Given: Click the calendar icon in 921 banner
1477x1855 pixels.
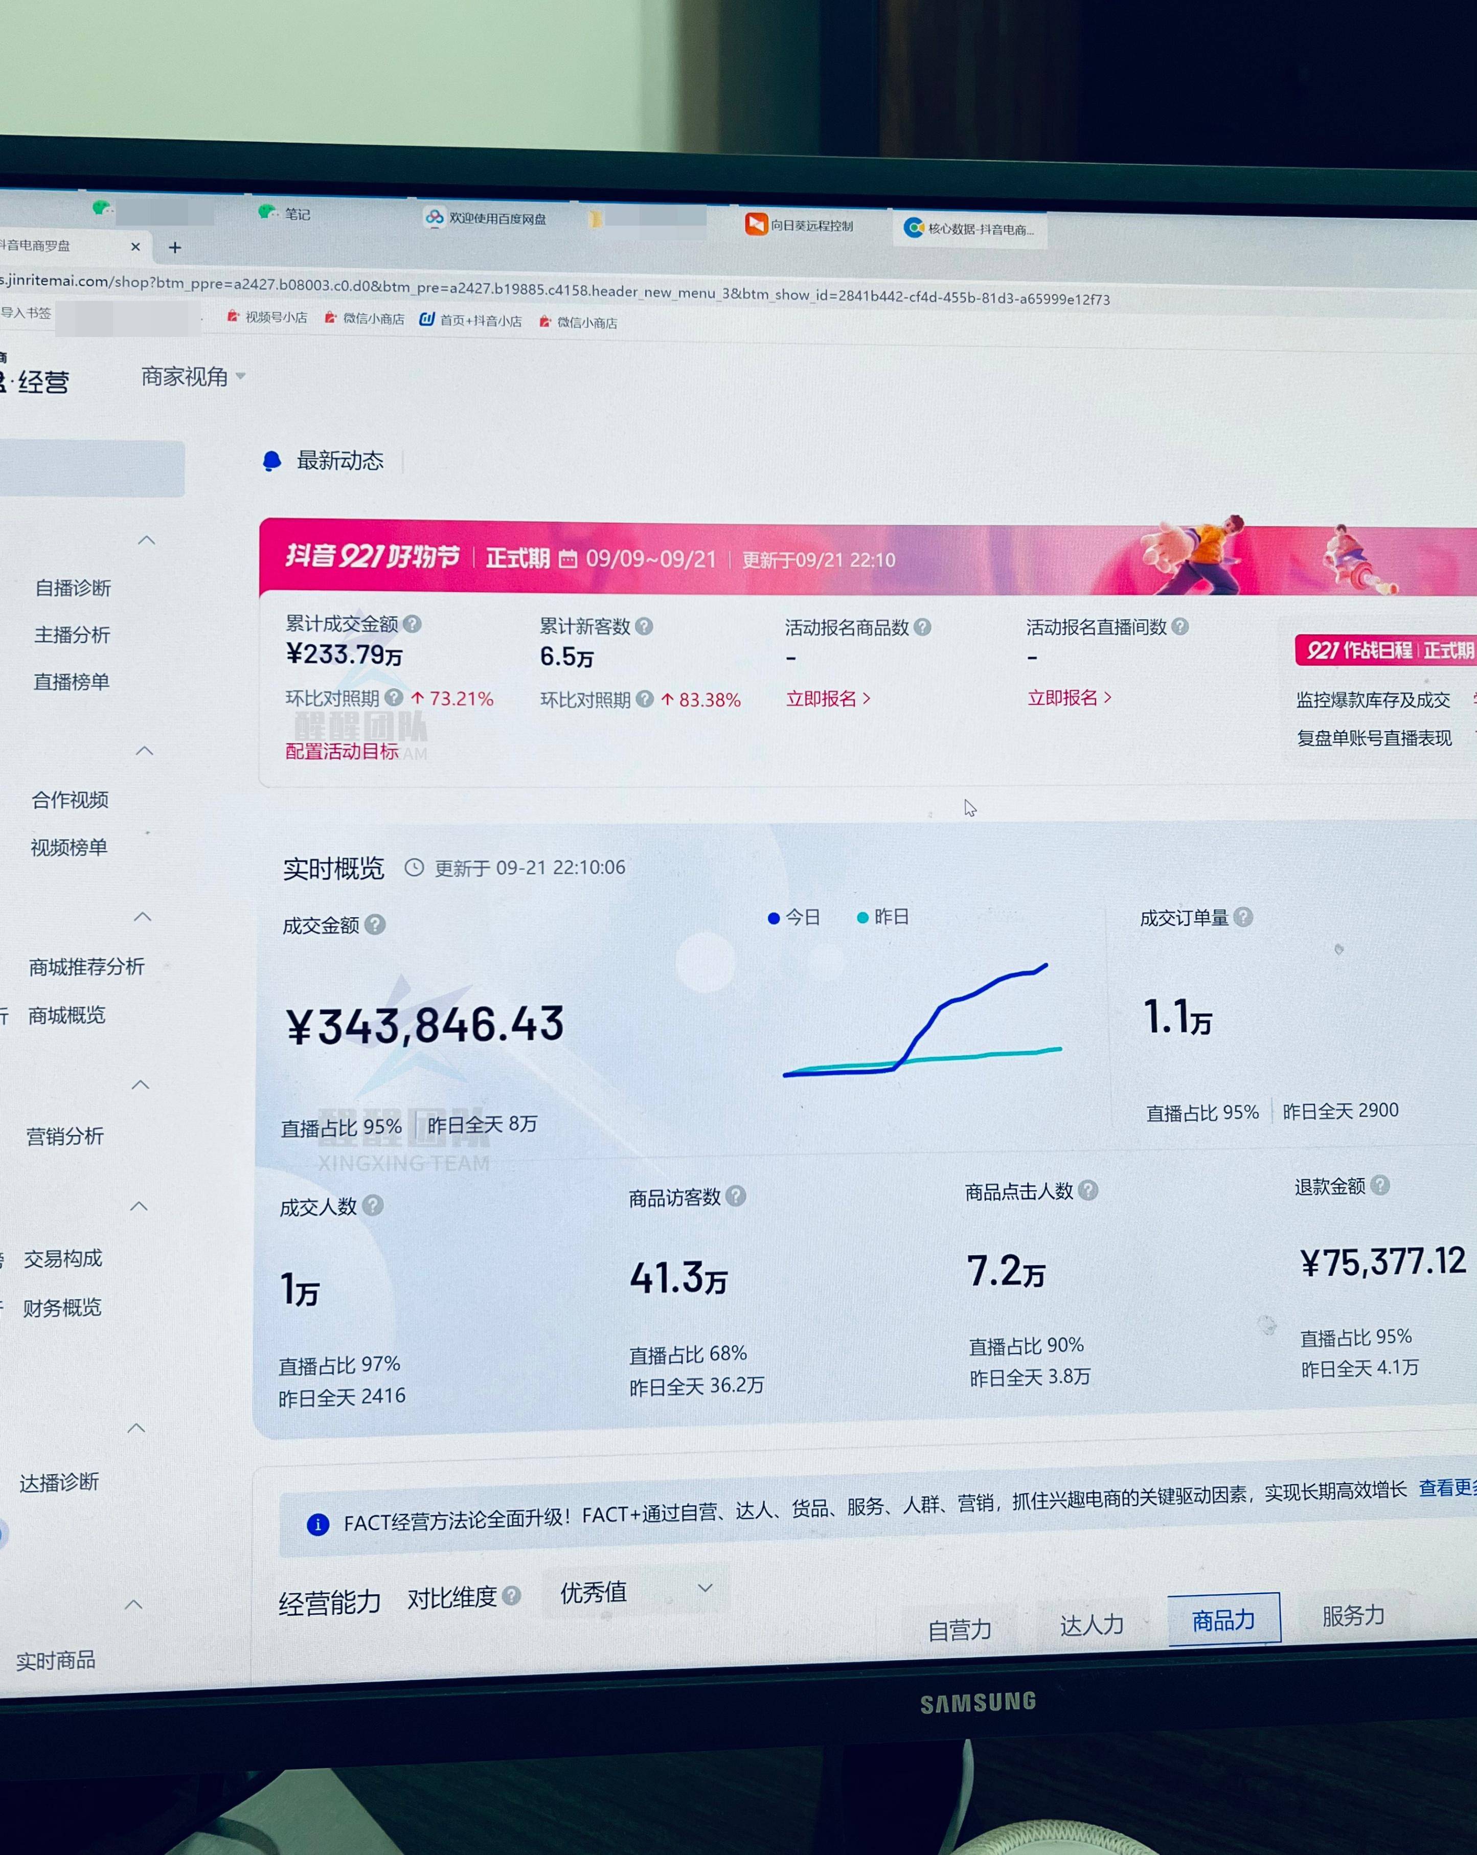Looking at the screenshot, I should (x=568, y=559).
